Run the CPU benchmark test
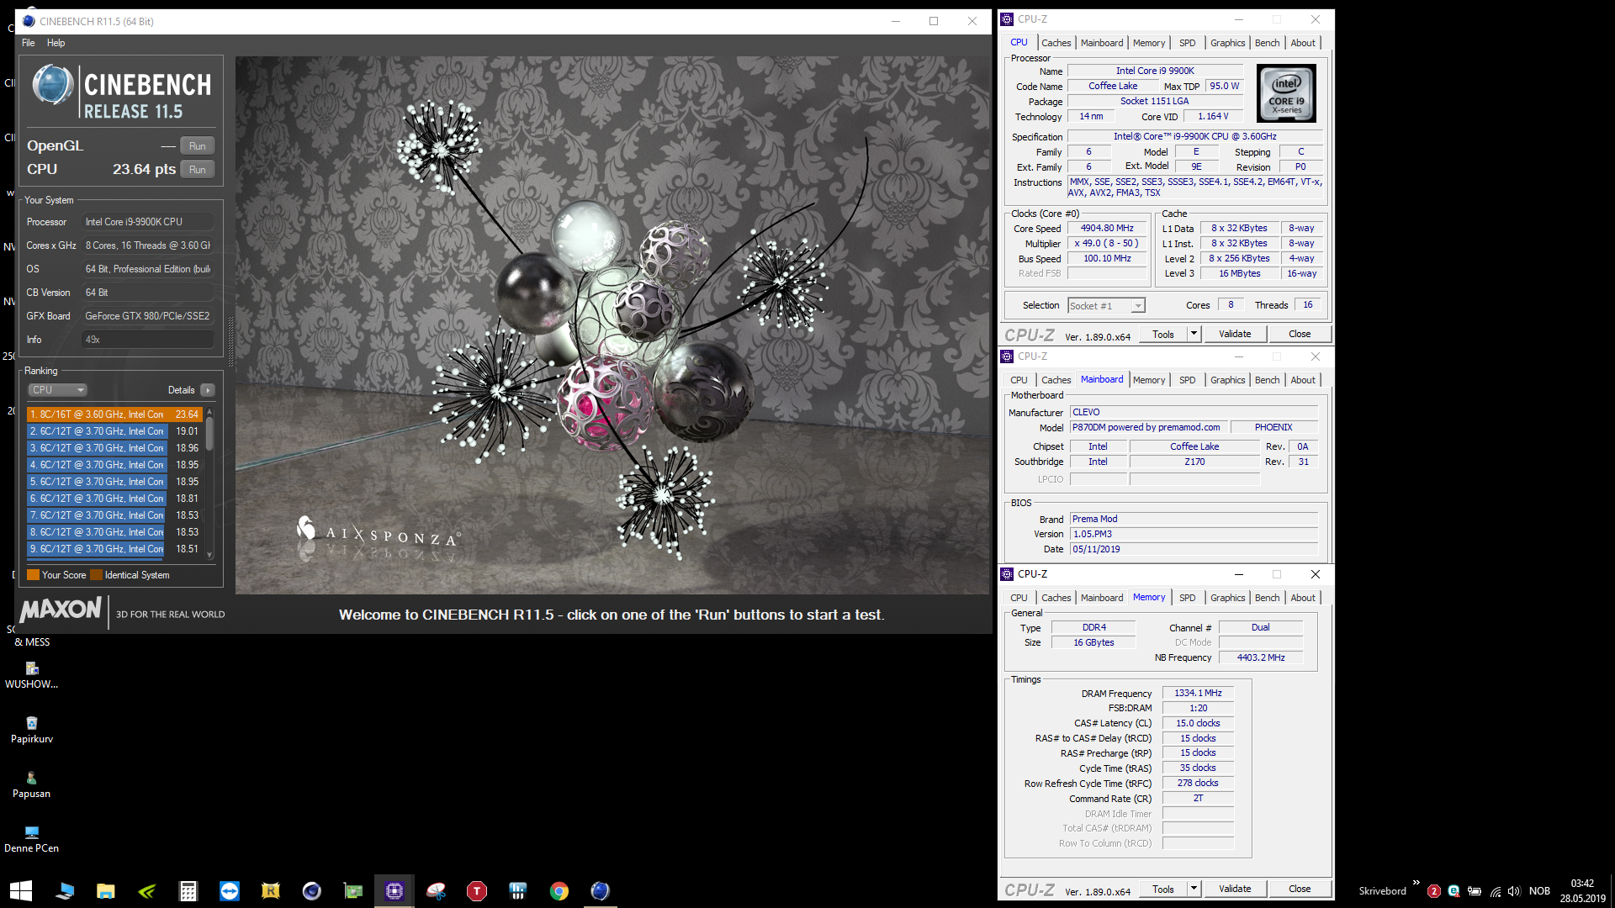This screenshot has height=908, width=1615. [198, 170]
